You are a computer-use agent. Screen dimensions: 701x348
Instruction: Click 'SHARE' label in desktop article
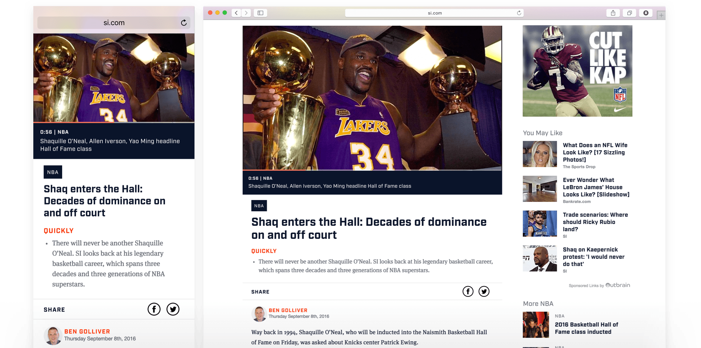click(x=260, y=292)
